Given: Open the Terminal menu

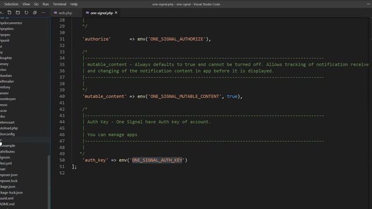Looking at the screenshot, I should 59,4.
